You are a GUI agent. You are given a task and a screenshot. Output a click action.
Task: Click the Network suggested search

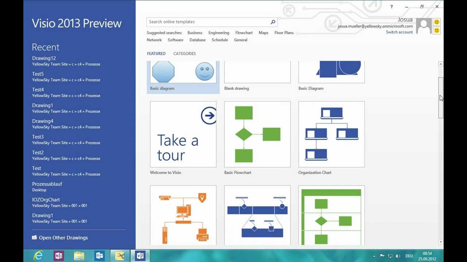pyautogui.click(x=154, y=40)
